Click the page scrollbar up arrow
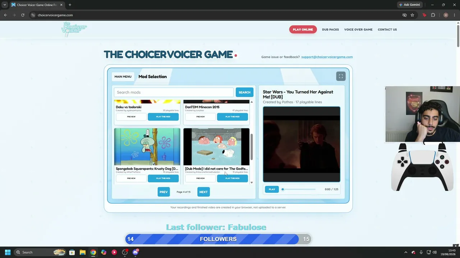Screen dimensions: 460x258 (458, 23)
